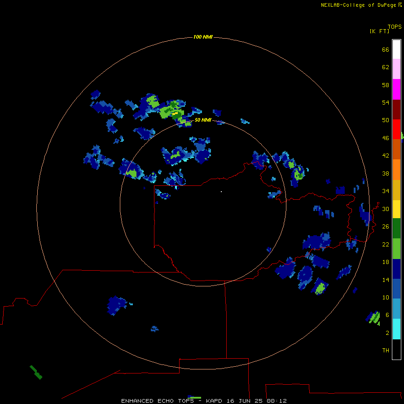Select the cyan legend swatch
This screenshot has width=404, height=404.
[x=396, y=329]
